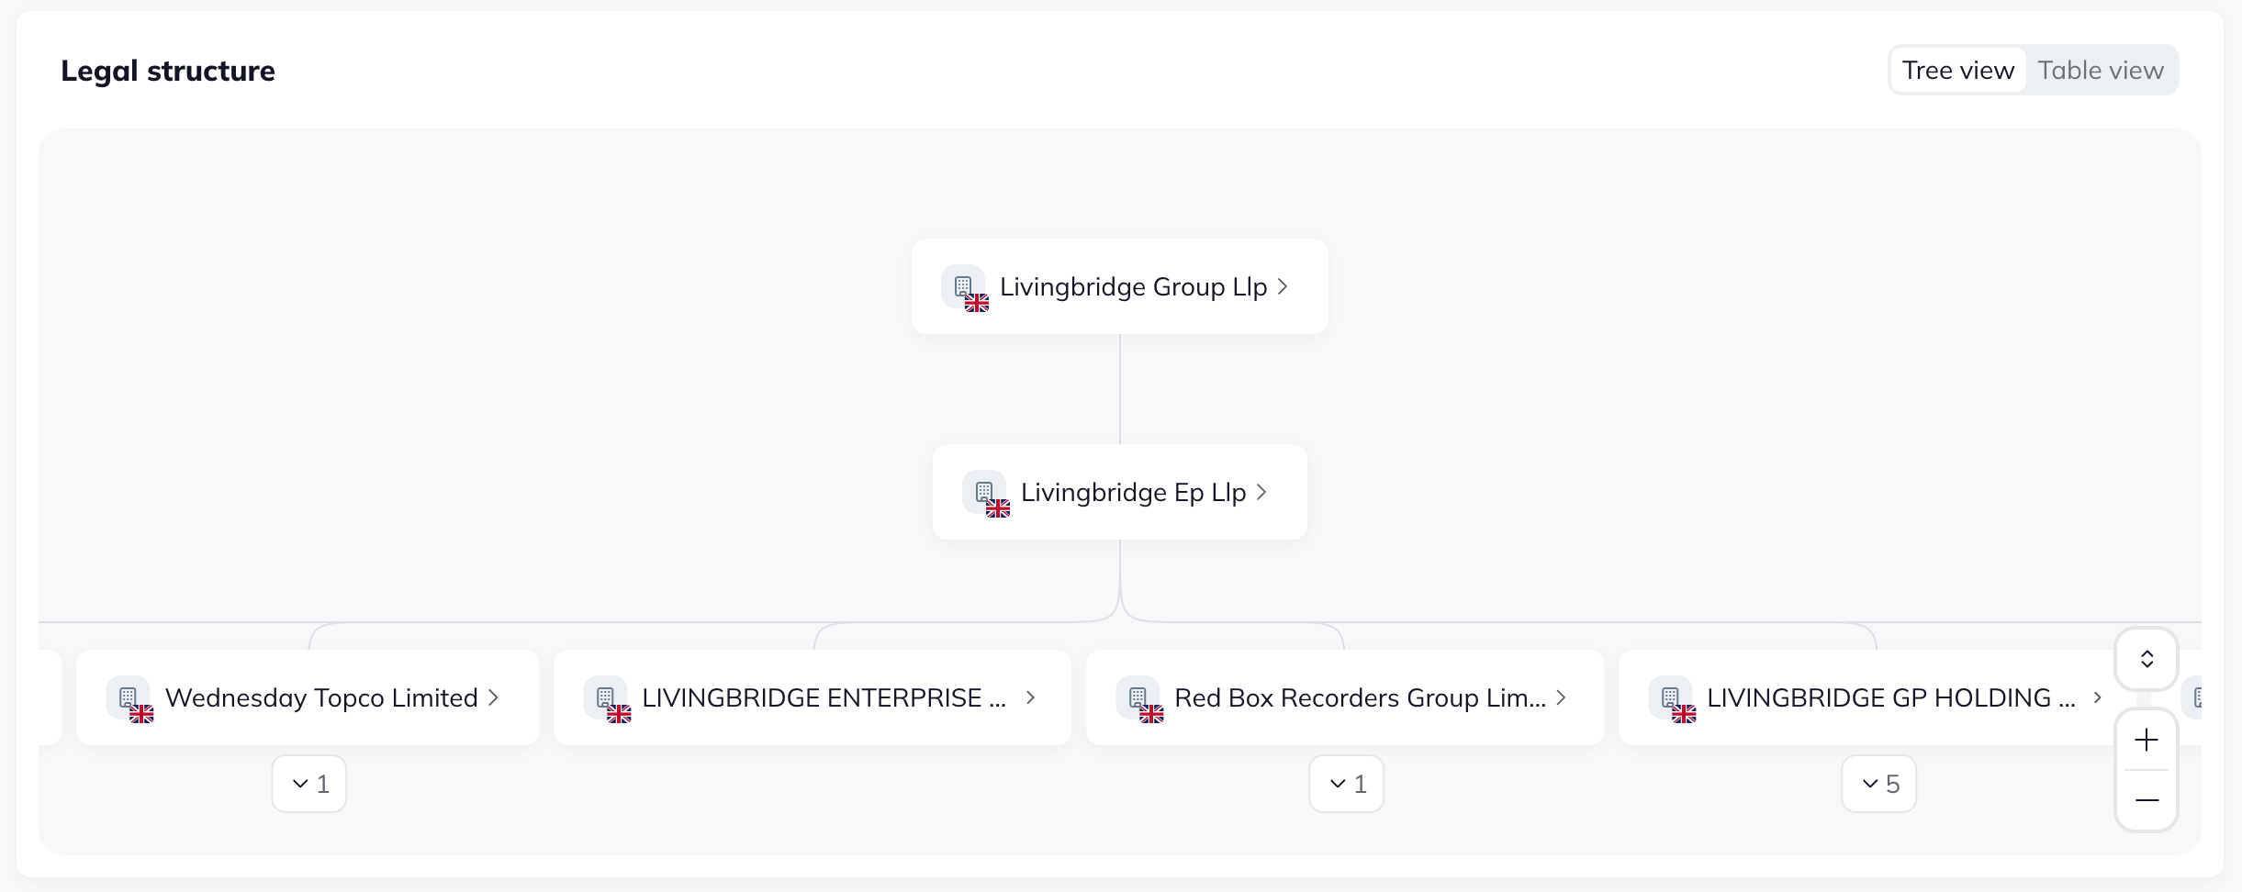Select the Tree view tab
Viewport: 2242px width, 892px height.
1957,71
